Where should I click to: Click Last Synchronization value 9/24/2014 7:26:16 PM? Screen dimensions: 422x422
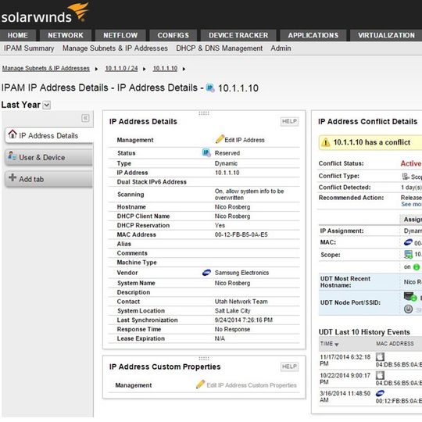tap(244, 320)
